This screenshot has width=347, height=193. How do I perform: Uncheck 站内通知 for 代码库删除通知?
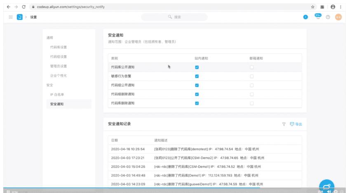click(x=197, y=103)
